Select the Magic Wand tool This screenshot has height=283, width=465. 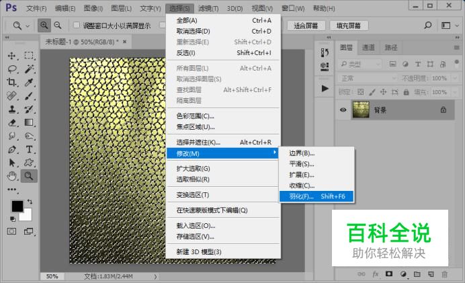(29, 69)
